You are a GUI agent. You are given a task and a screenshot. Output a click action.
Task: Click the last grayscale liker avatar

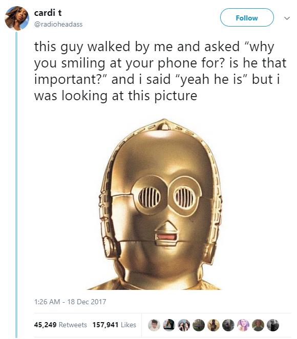click(273, 325)
